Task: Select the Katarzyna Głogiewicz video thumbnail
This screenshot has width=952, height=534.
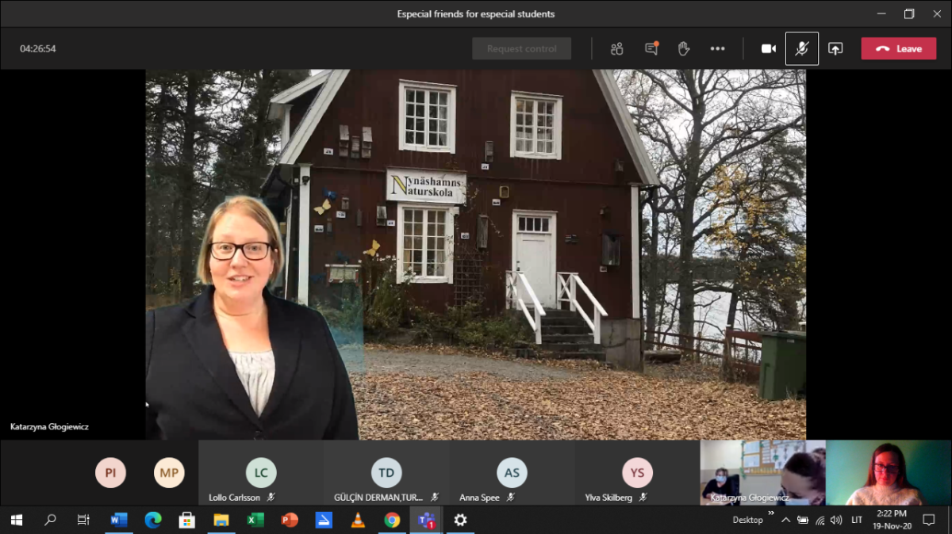Action: pyautogui.click(x=762, y=473)
